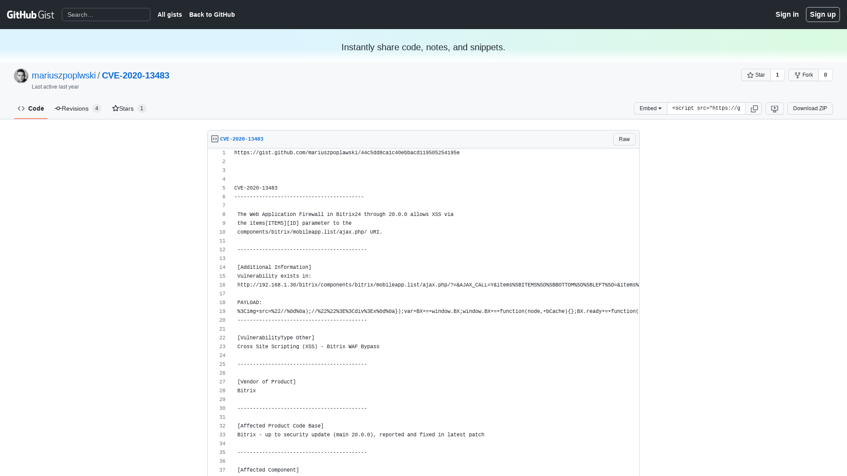Copy the embed script with clipboard icon
The height and width of the screenshot is (476, 847).
coord(754,108)
